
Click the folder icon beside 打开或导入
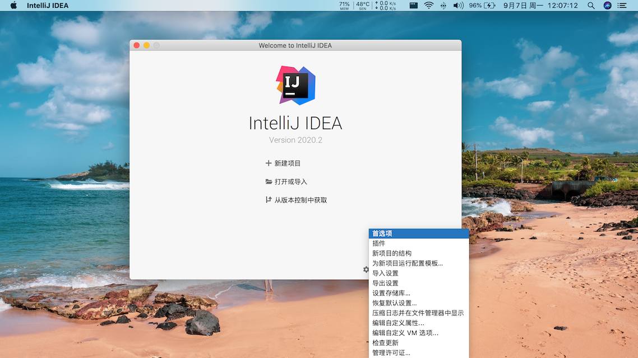[269, 181]
